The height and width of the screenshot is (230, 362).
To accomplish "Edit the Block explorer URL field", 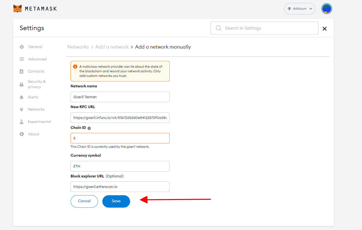I will pyautogui.click(x=120, y=187).
